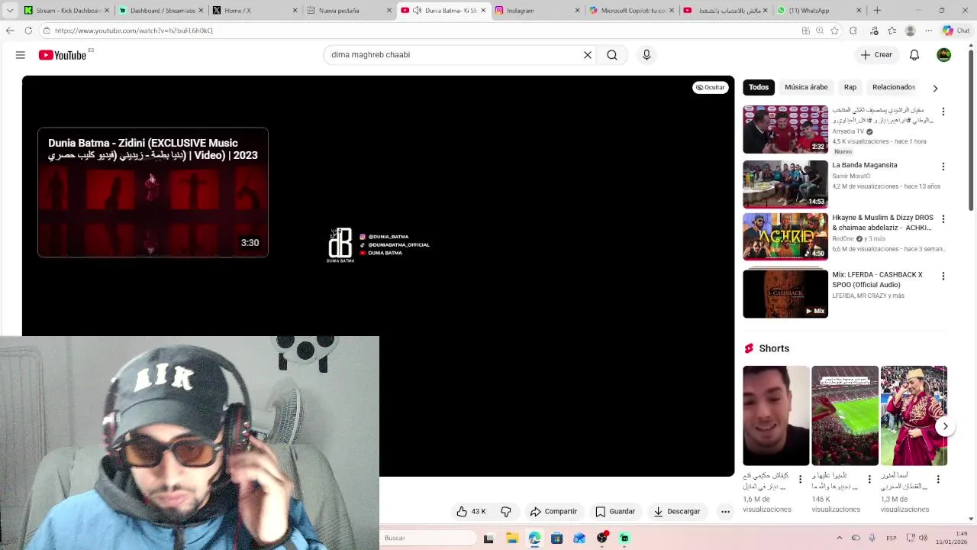Select the Relacionados filter chip
Screen dimensions: 977x550
[x=894, y=87]
